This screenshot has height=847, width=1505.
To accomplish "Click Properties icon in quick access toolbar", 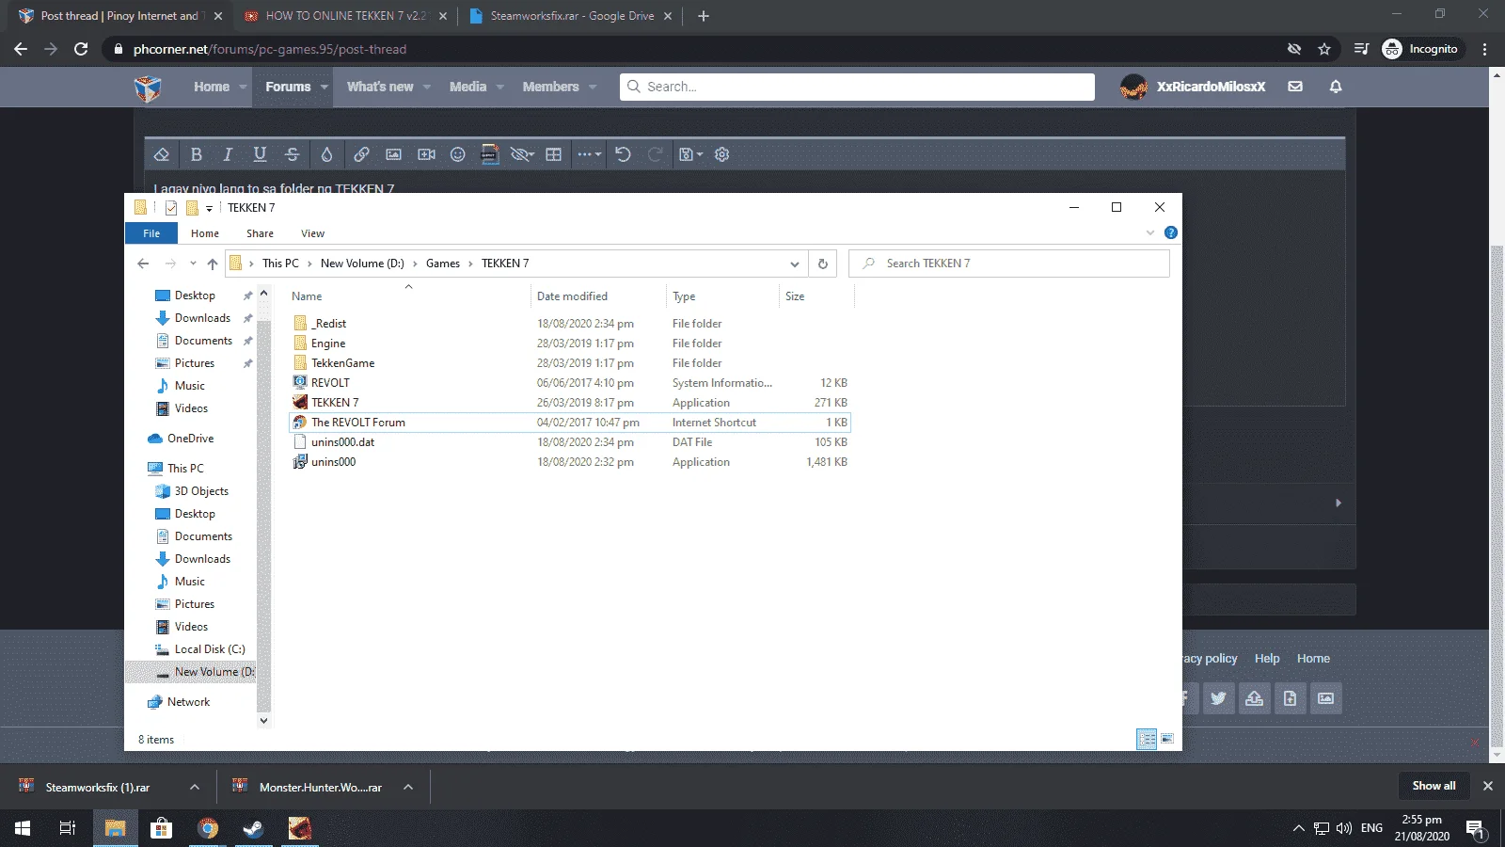I will click(x=171, y=208).
